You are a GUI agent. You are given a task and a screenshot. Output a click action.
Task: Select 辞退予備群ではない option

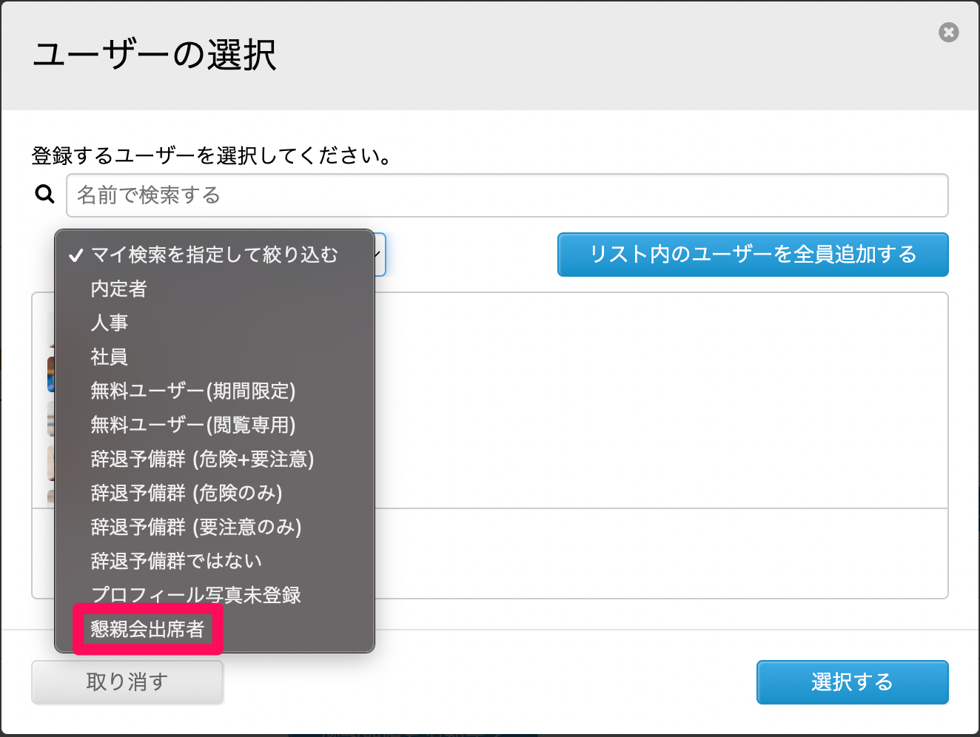coord(215,561)
